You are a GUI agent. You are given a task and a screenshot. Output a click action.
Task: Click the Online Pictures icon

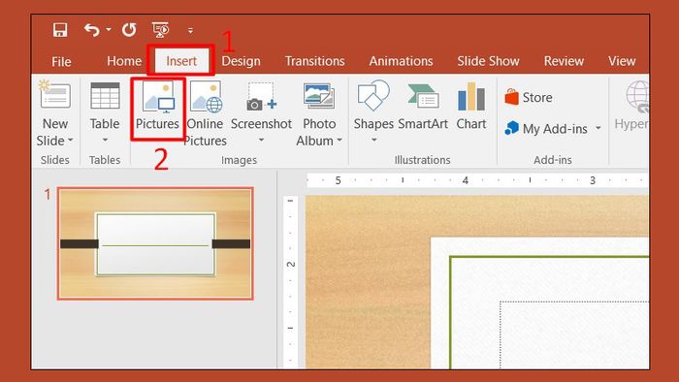[x=206, y=97]
